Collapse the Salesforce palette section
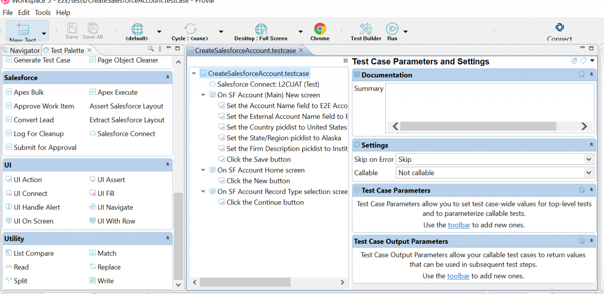 click(168, 77)
